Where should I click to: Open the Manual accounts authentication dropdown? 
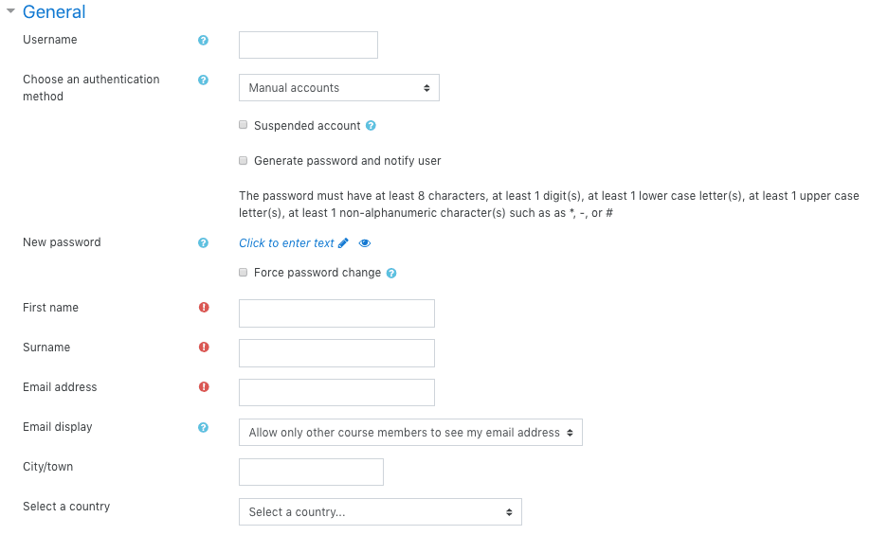pos(338,88)
